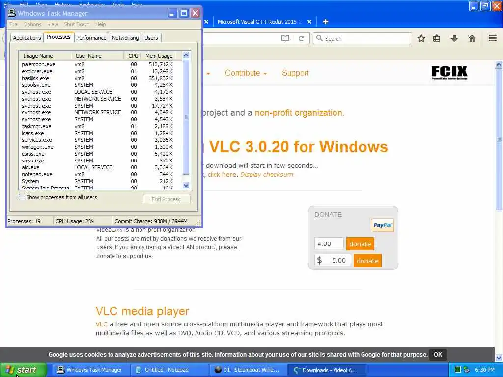Sort processes by Mem Usage column
Screen dimensions: 503x377
coord(159,56)
